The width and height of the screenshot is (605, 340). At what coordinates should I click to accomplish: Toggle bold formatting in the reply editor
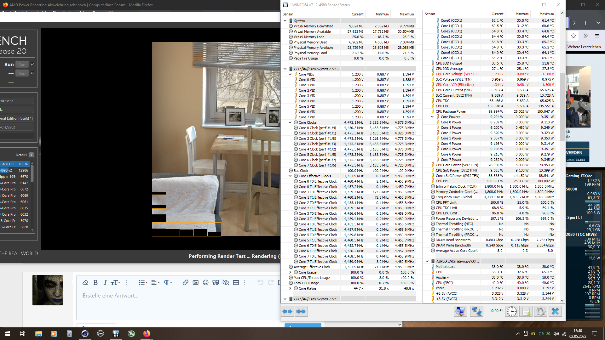[x=95, y=282]
